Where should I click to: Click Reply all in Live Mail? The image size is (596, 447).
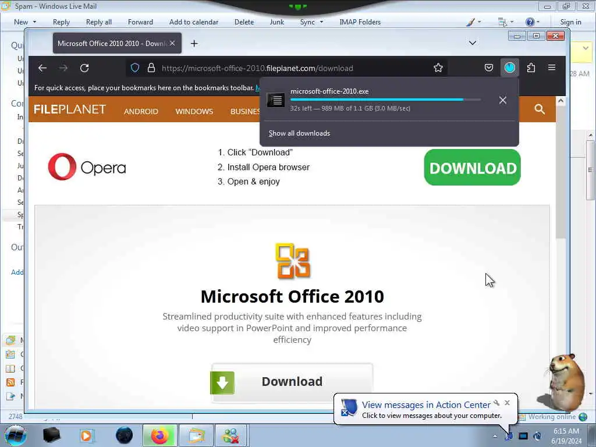[x=99, y=22]
